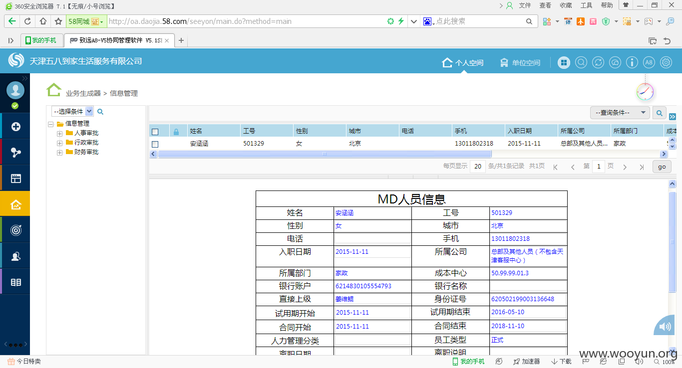Open a new browser tab with plus
Viewport: 682px width, 368px height.
point(181,40)
